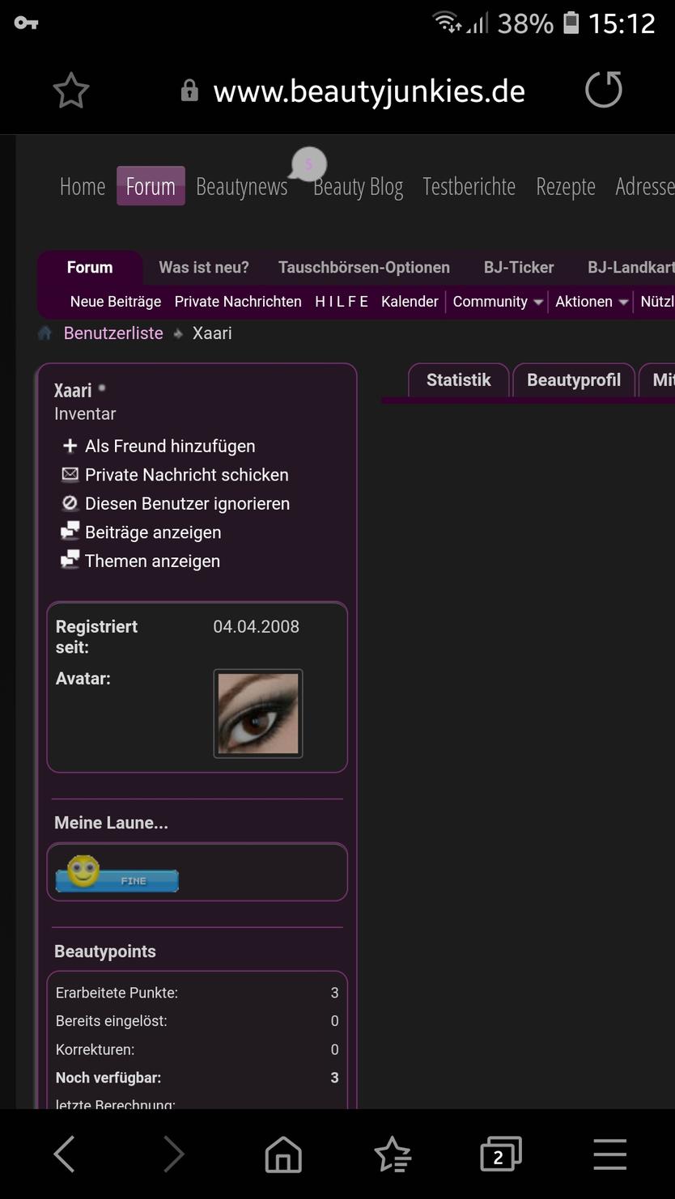This screenshot has width=675, height=1199.
Task: Go back with browser back arrow
Action: pyautogui.click(x=65, y=1154)
